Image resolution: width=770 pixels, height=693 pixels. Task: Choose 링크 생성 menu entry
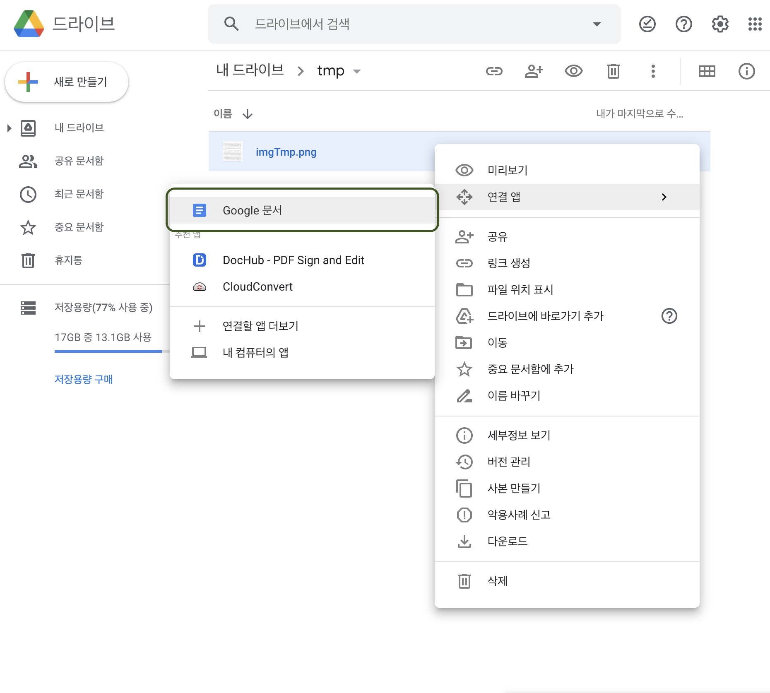point(567,263)
